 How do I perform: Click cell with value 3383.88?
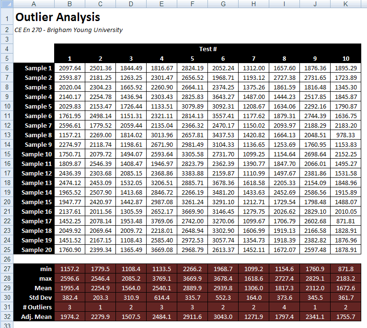point(193,174)
